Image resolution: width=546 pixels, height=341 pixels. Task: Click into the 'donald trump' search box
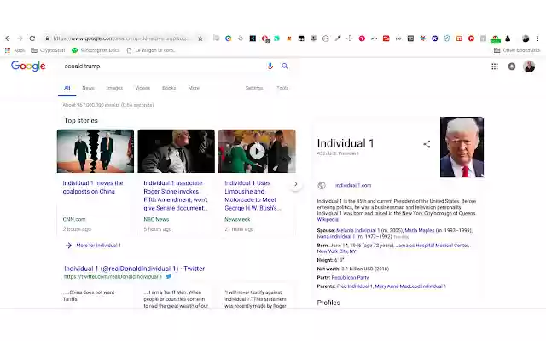(164, 66)
